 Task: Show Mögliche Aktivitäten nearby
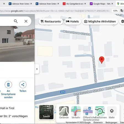[x=100, y=21]
